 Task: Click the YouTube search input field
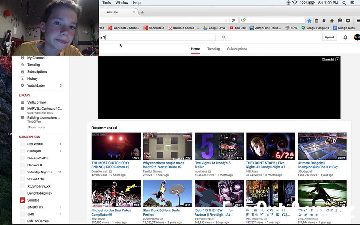[157, 37]
